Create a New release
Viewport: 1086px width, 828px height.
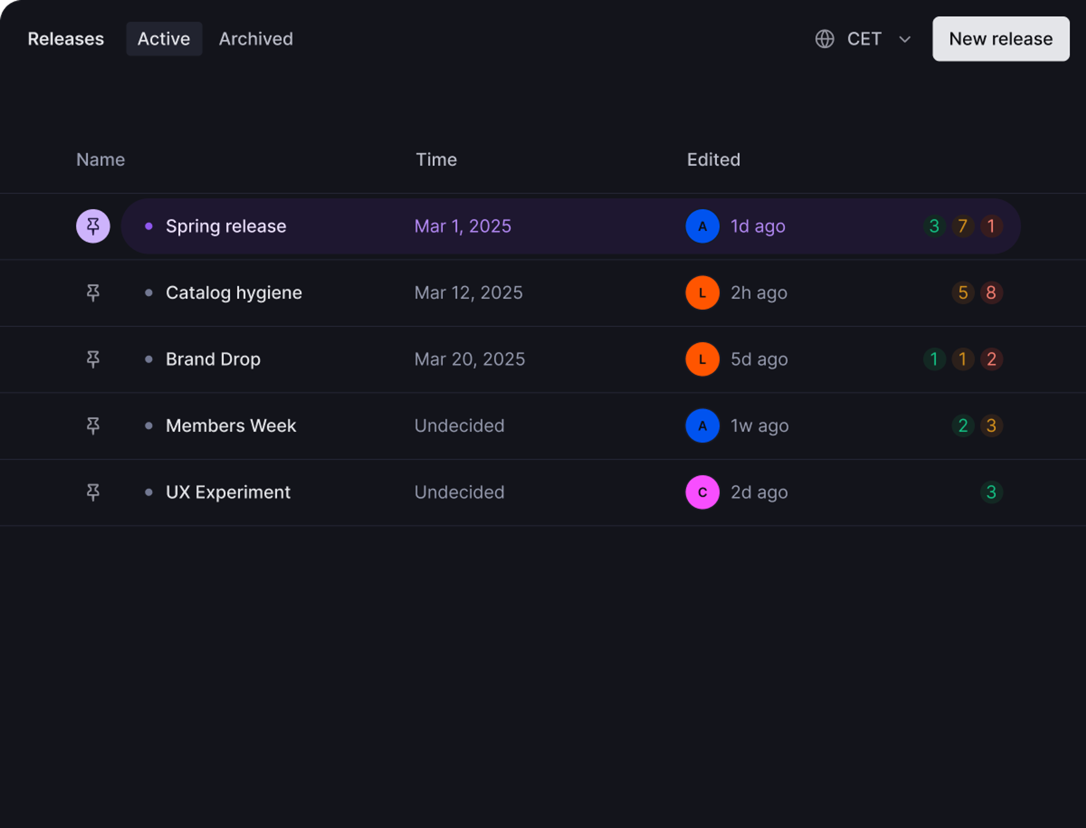click(1000, 39)
